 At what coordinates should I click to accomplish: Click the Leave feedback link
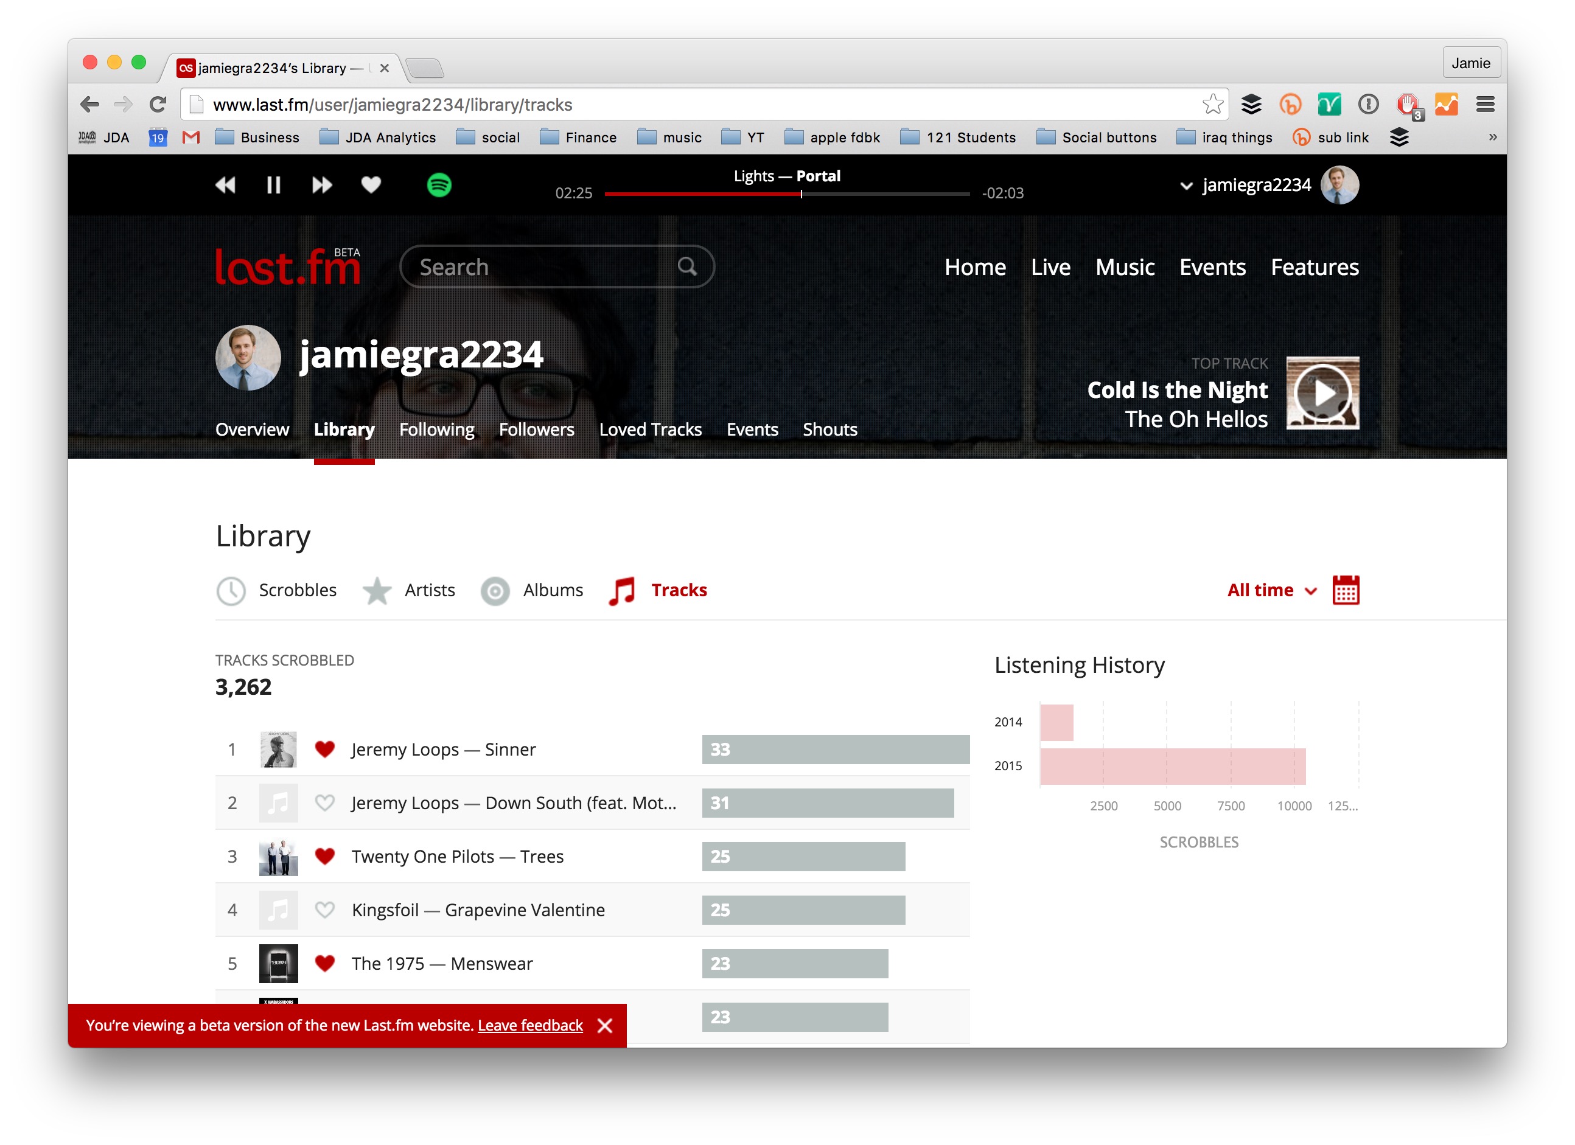pos(530,1026)
